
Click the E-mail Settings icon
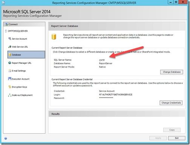[x=10, y=71]
